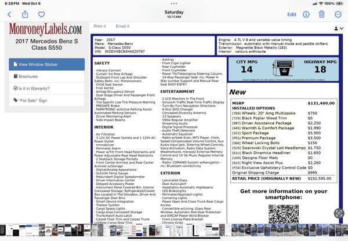This screenshot has height=241, width=348.
Task: Select the Night View Assist Plus row
Action: 284,163
